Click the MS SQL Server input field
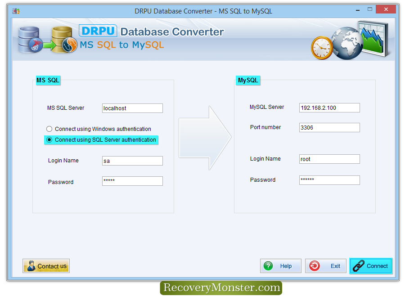This screenshot has height=296, width=405. pos(132,108)
